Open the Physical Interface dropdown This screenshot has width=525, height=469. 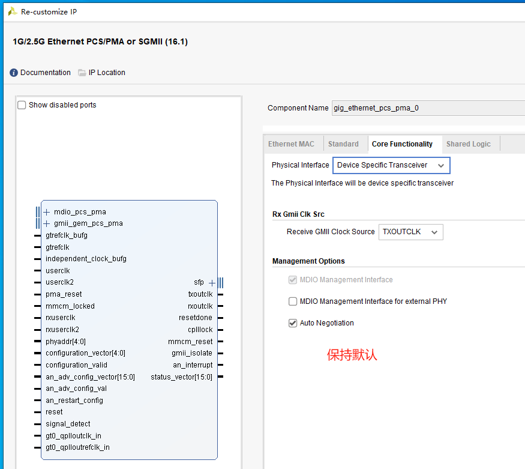click(x=391, y=165)
